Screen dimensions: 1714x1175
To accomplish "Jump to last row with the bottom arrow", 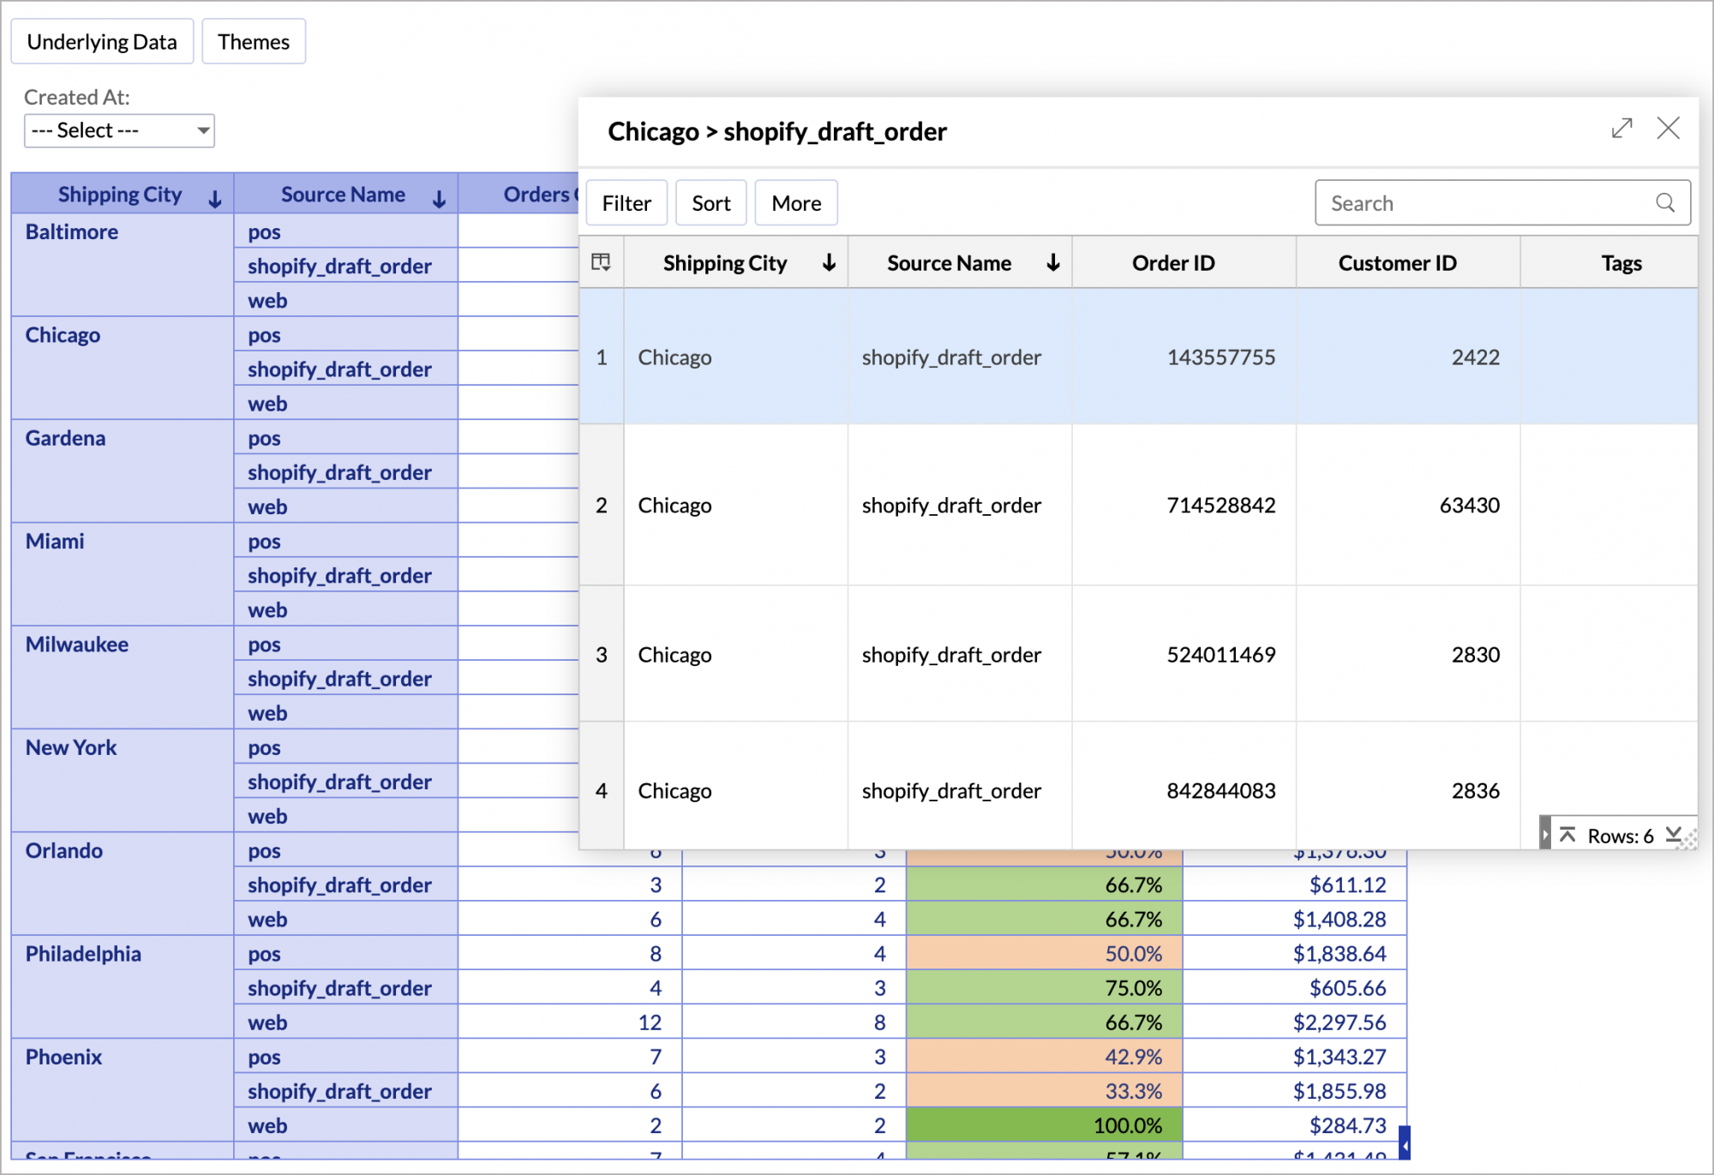I will click(x=1673, y=835).
